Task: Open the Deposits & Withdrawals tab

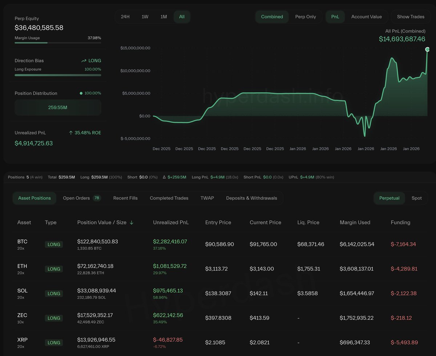Action: 251,198
